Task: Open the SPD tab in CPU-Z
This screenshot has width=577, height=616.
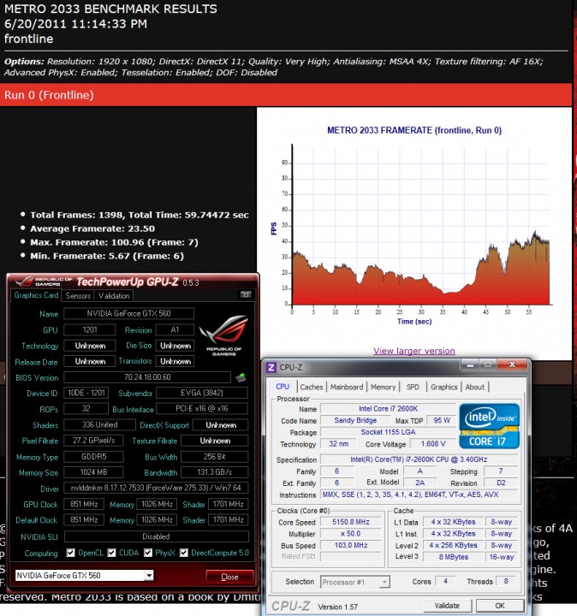Action: pos(413,387)
